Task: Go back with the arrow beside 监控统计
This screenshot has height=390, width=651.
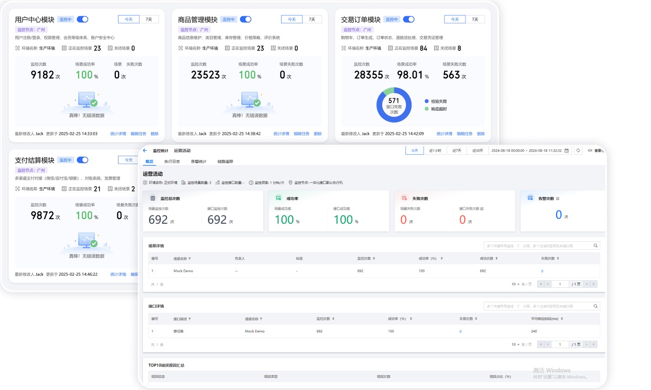Action: pos(145,151)
